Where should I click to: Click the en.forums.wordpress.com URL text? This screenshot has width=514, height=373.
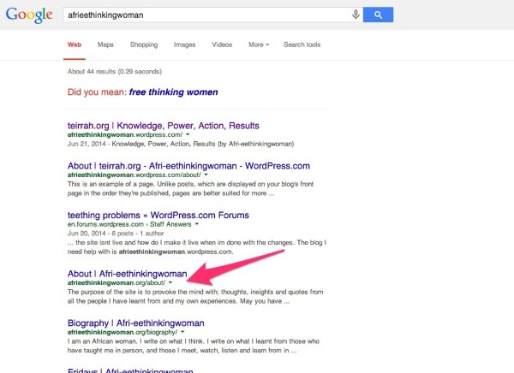coord(105,224)
